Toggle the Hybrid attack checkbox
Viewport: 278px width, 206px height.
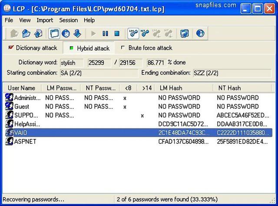click(x=71, y=48)
